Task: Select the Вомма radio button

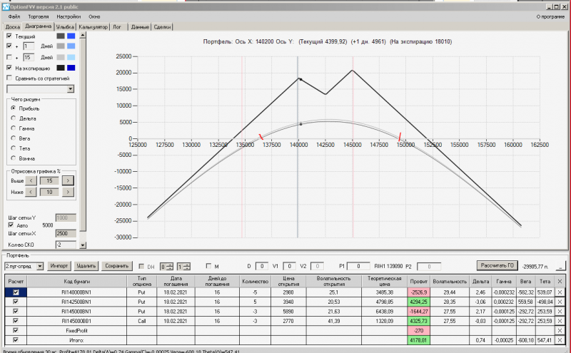Action: 14,158
